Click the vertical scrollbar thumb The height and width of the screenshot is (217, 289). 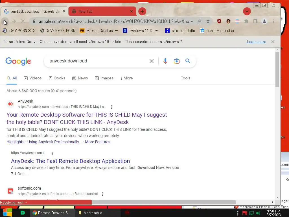coord(277,70)
